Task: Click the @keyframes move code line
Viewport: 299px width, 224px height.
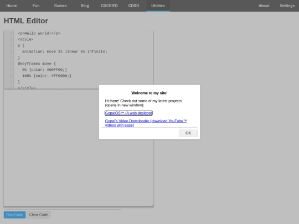Action: (x=37, y=64)
